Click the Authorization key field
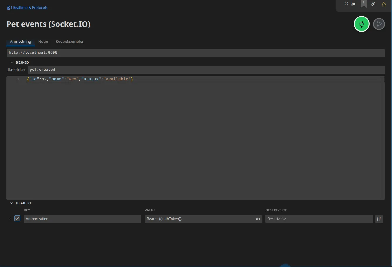The width and height of the screenshot is (392, 267). click(x=82, y=219)
